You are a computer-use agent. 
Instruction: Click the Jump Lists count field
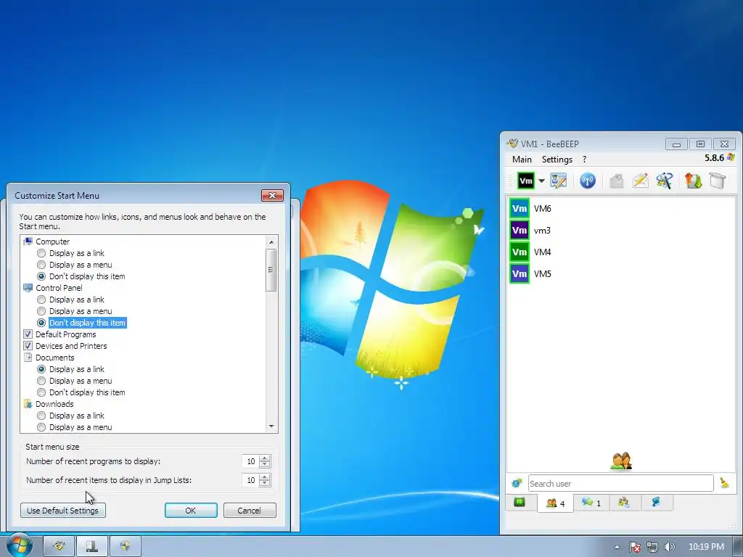pos(250,480)
